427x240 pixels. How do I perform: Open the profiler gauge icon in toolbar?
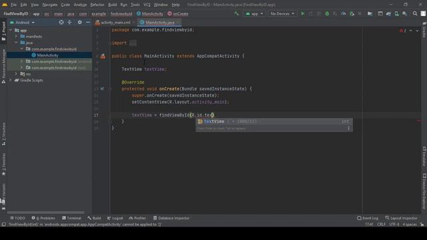coord(344,13)
